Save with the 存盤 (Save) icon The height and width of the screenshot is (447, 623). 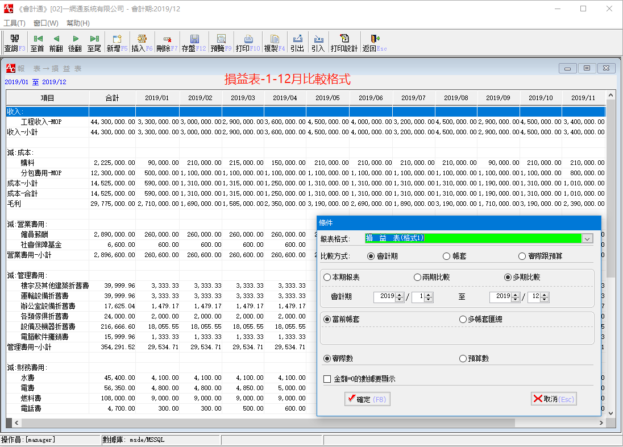coord(194,43)
